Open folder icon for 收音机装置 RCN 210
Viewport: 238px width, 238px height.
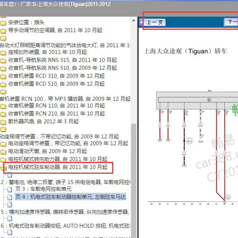click(3, 114)
